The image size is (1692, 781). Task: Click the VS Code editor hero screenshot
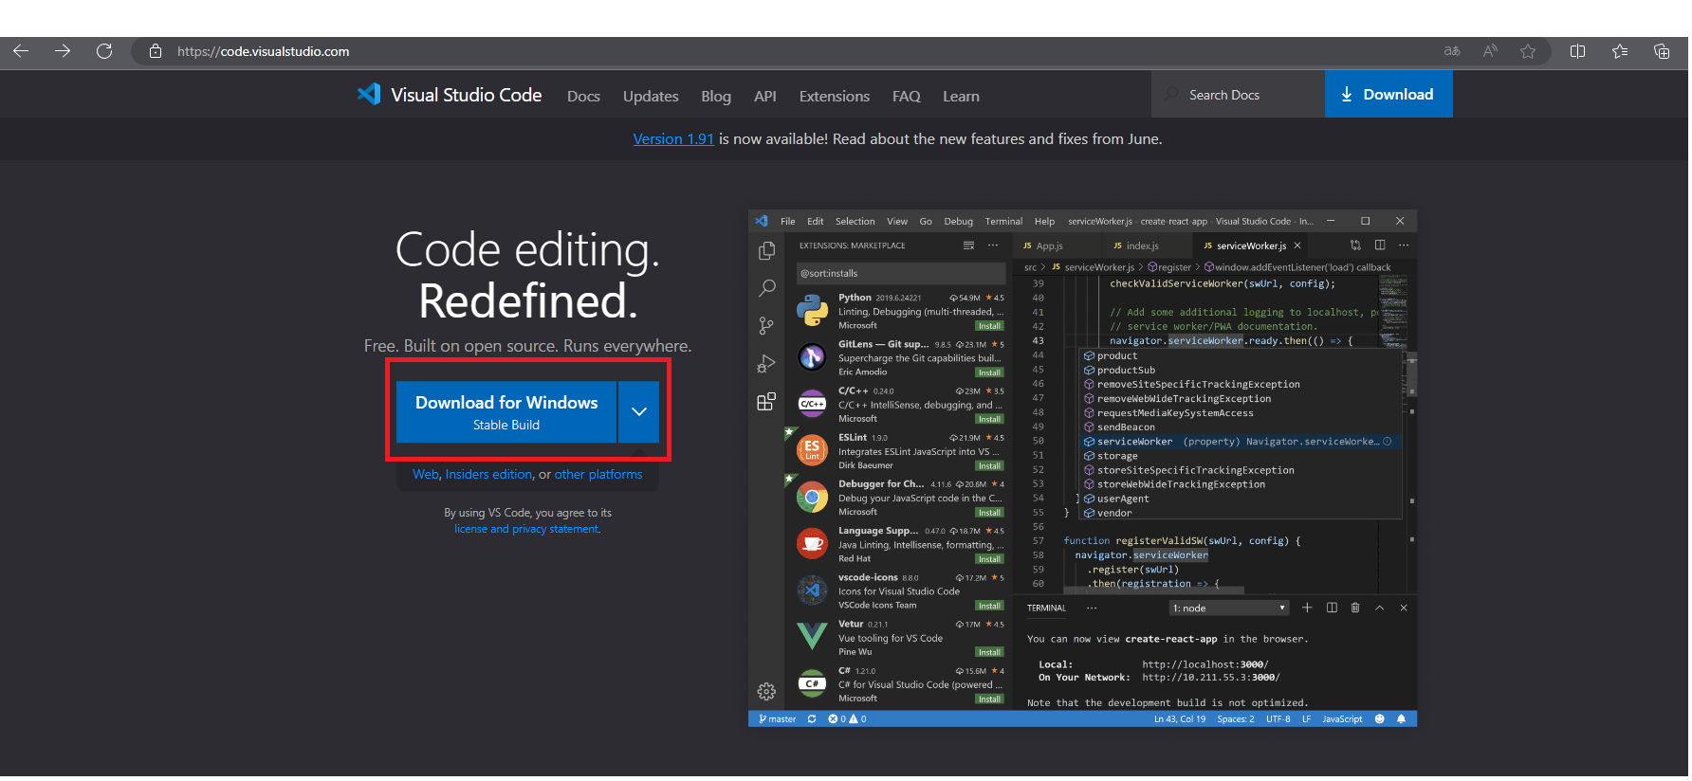coord(1082,468)
